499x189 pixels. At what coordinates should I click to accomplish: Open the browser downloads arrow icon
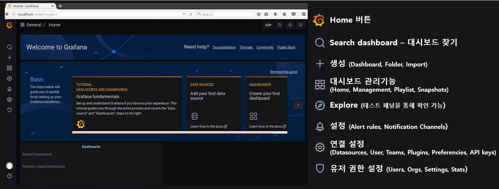pyautogui.click(x=275, y=14)
